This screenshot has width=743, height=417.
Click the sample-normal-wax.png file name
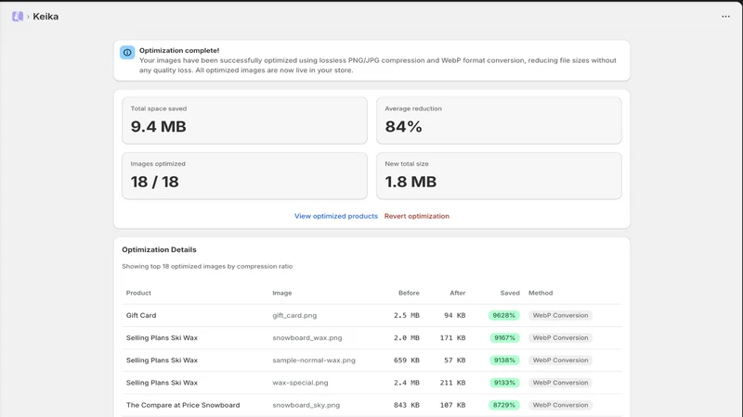pos(314,360)
